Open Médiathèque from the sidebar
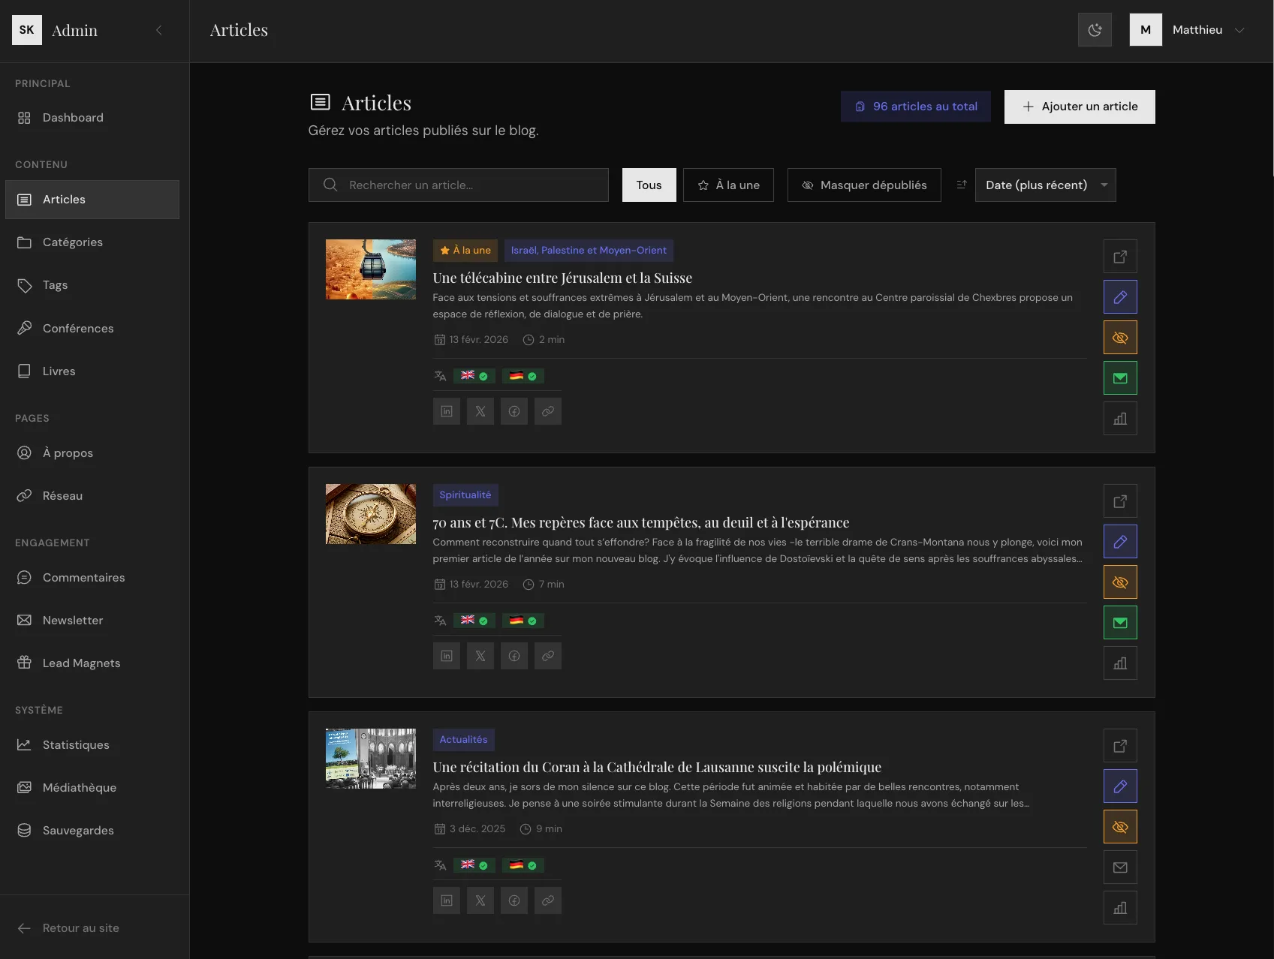This screenshot has height=959, width=1274. (x=80, y=788)
